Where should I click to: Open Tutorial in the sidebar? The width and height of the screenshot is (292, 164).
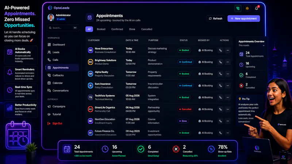click(x=62, y=114)
